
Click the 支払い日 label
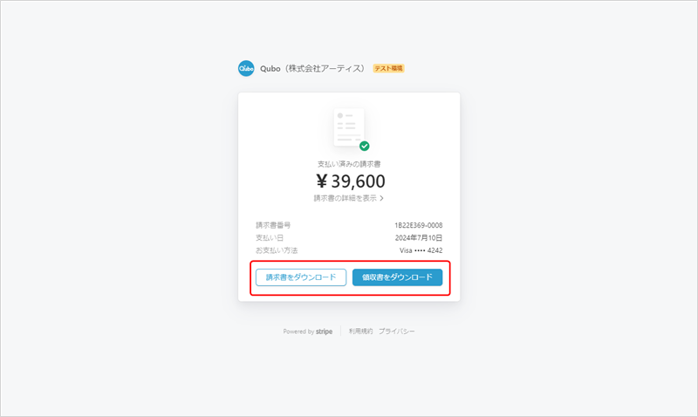click(x=270, y=237)
